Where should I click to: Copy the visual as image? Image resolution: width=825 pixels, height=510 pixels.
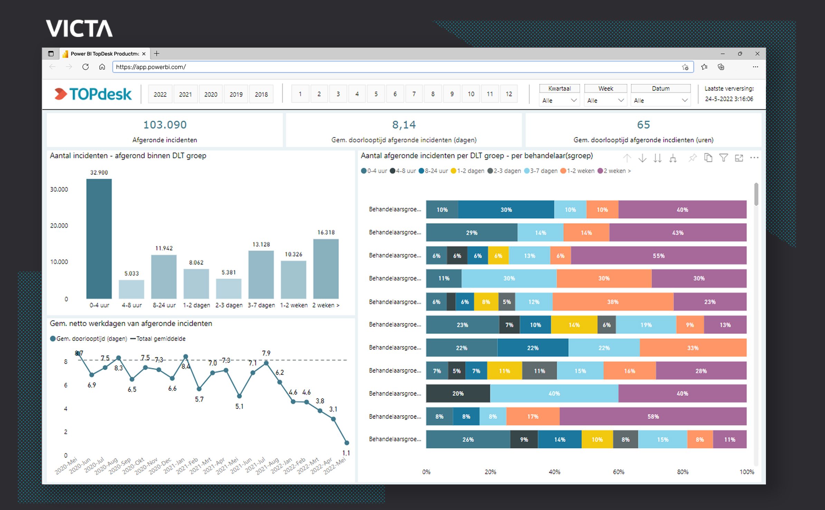click(708, 158)
